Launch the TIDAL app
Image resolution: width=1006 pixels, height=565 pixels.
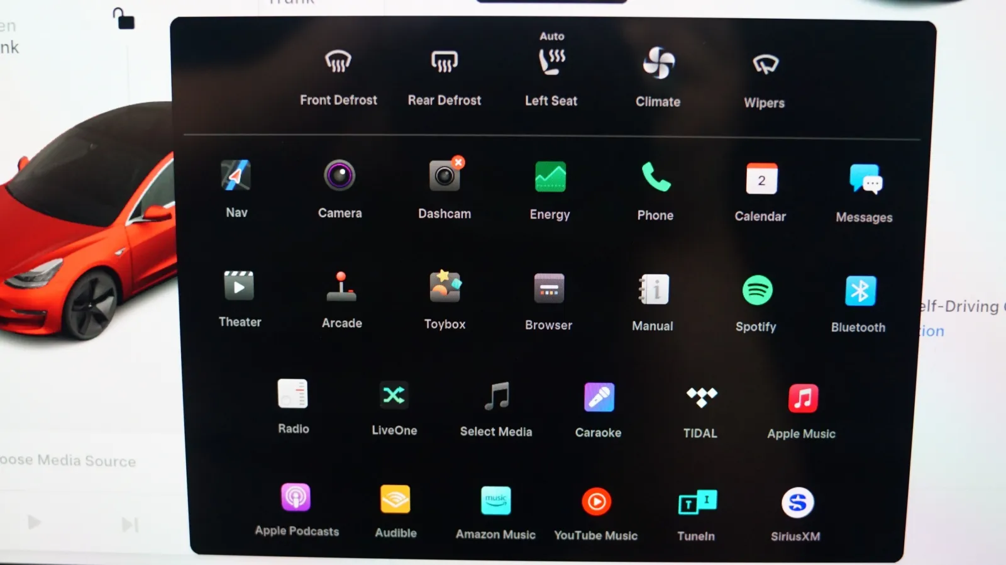pyautogui.click(x=701, y=398)
